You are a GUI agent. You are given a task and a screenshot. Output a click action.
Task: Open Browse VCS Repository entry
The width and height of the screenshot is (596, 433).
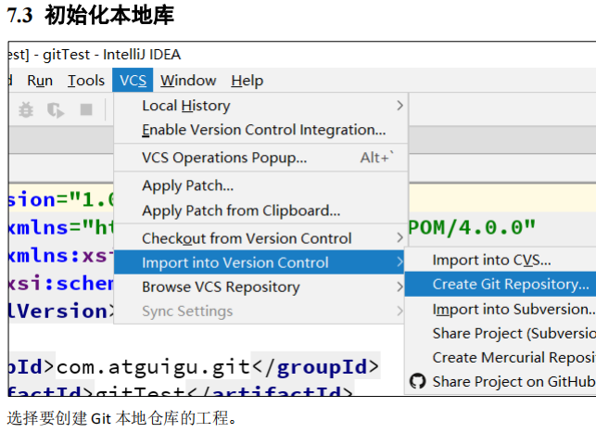259,287
